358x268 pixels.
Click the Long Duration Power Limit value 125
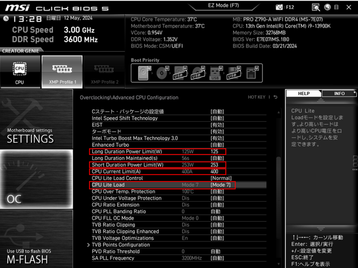click(214, 152)
